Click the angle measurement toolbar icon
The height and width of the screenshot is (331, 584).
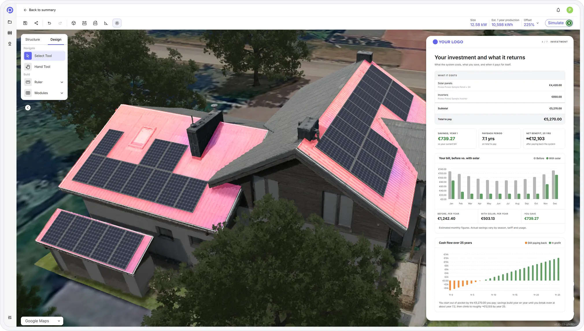click(x=106, y=23)
